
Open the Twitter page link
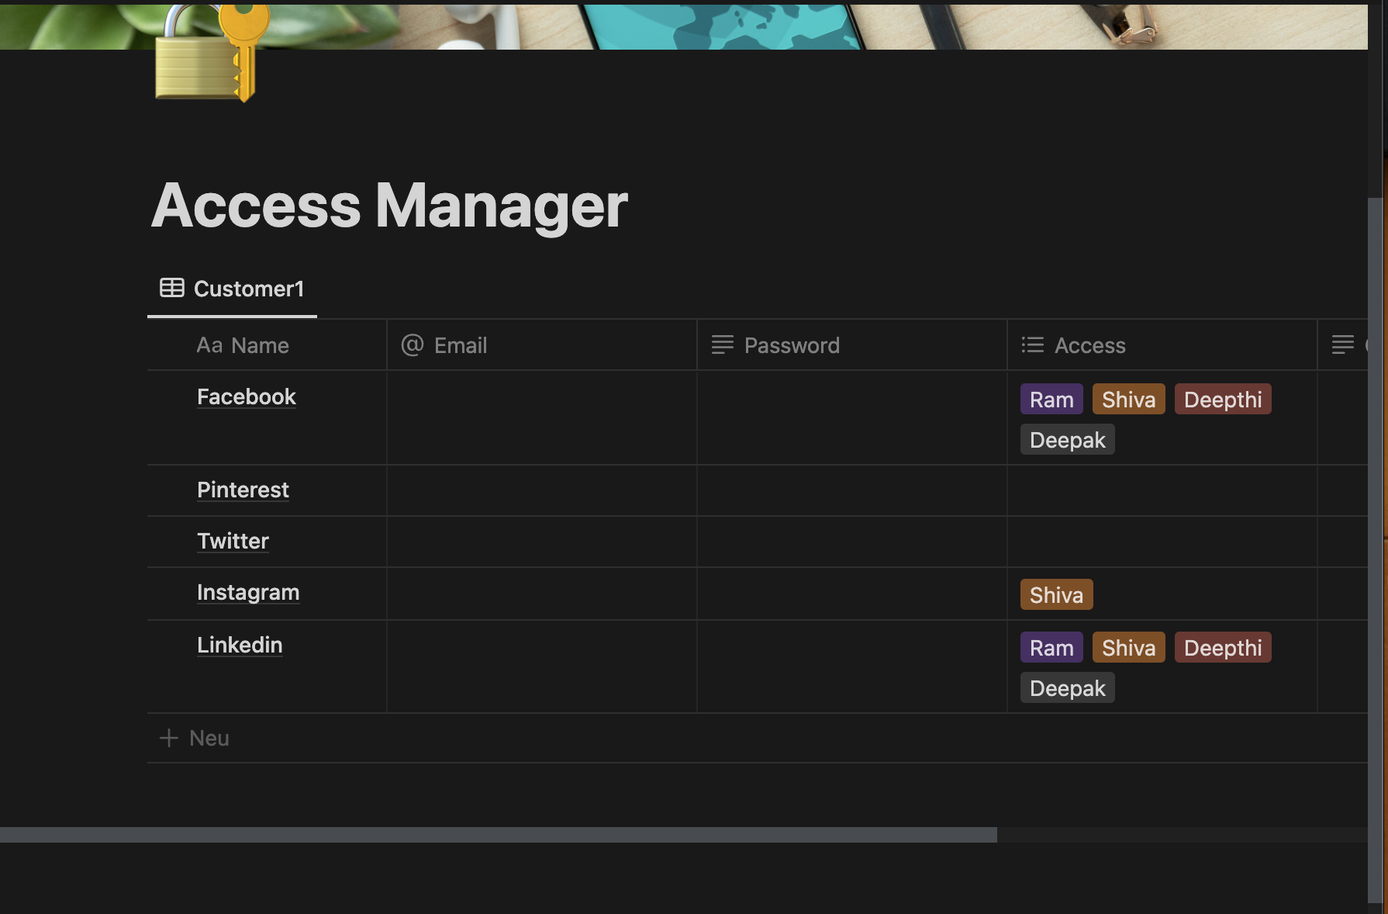click(x=233, y=541)
